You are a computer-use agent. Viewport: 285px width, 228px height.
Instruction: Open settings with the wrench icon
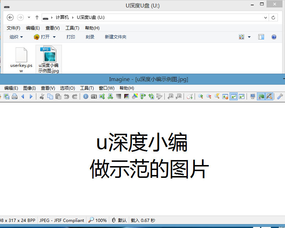[280, 96]
